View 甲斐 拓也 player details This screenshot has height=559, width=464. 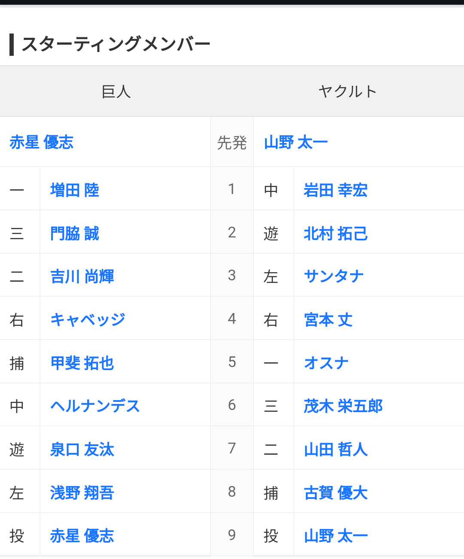pos(82,363)
